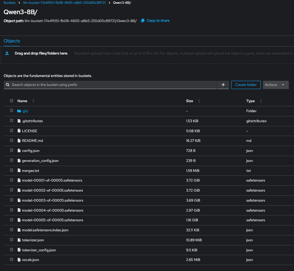Click the search magnifier icon in the prefix field
This screenshot has height=271, width=294.
[x=8, y=85]
